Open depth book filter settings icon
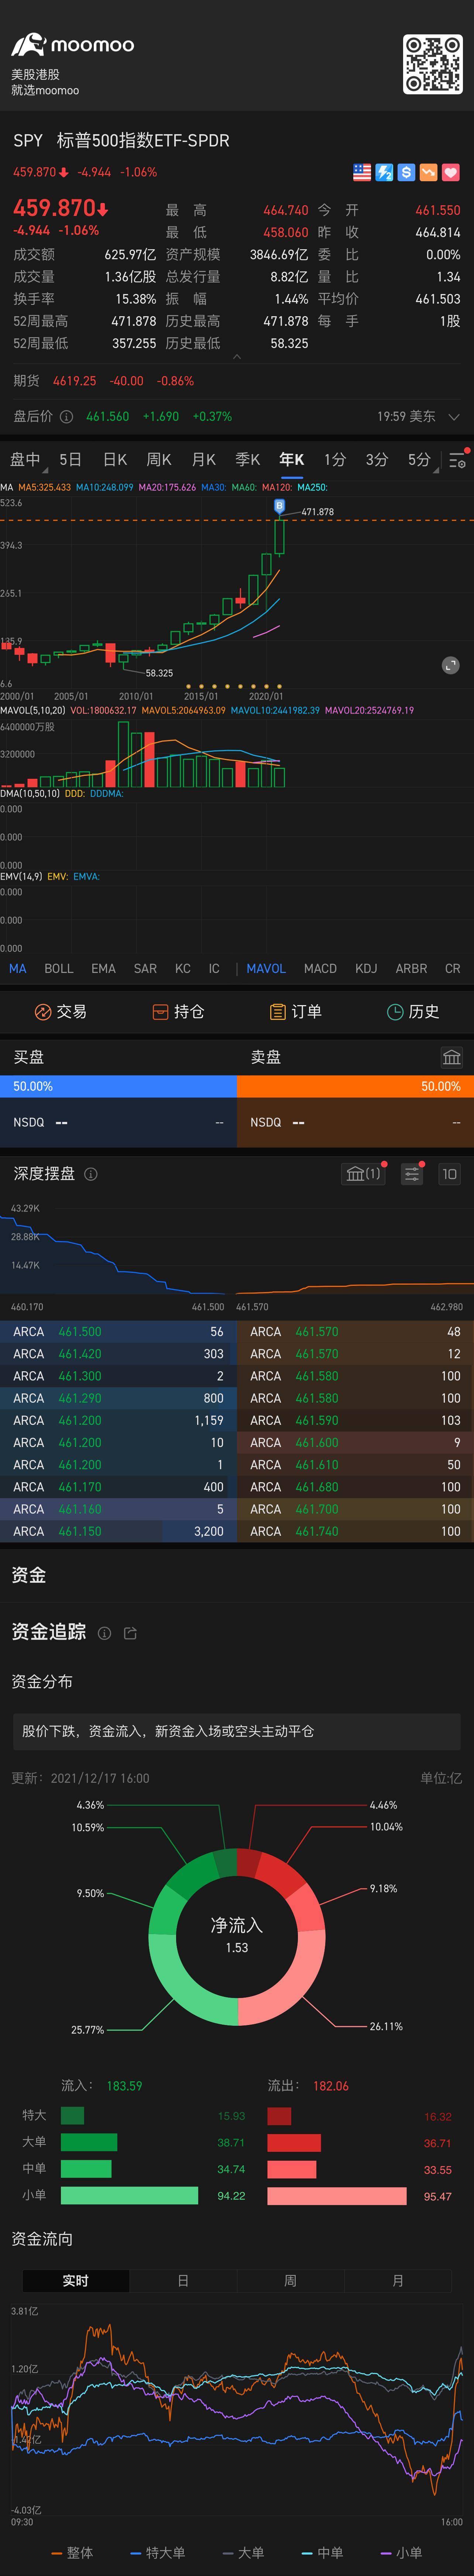The width and height of the screenshot is (474, 2576). pos(411,1174)
